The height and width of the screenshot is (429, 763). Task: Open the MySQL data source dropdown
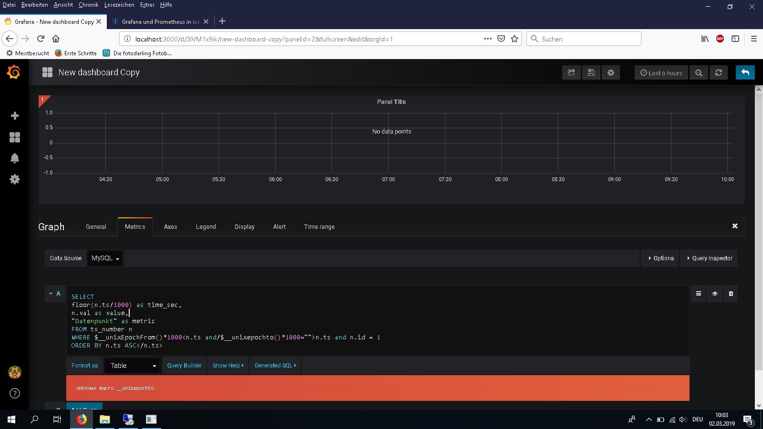(x=105, y=258)
